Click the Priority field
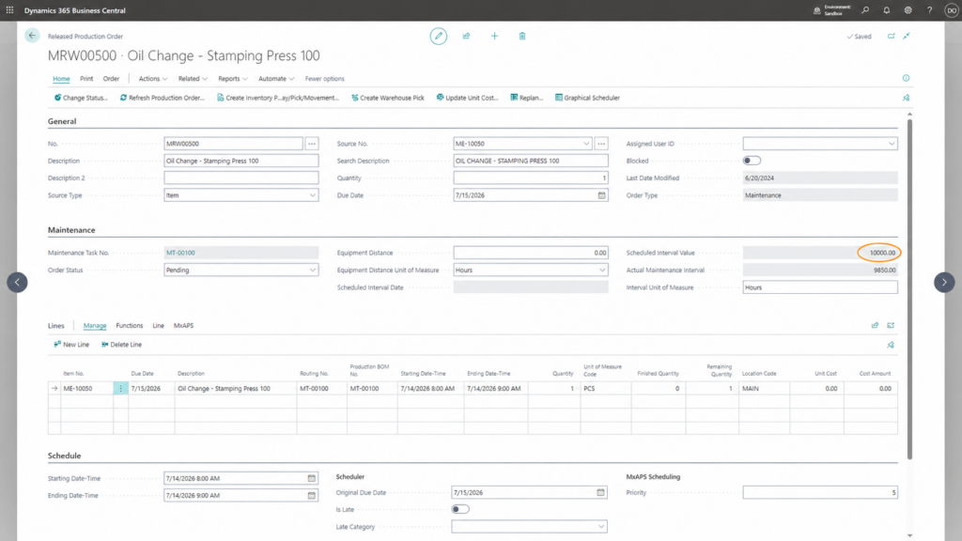Viewport: 962px width, 541px height. 819,492
